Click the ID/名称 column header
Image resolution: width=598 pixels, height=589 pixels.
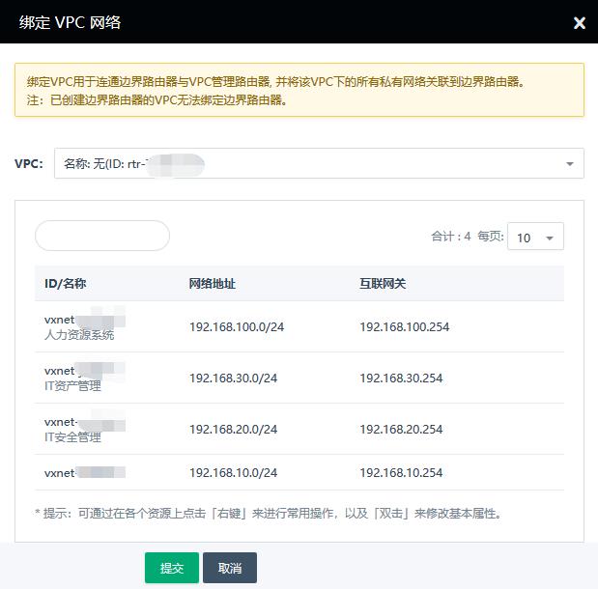tap(66, 284)
